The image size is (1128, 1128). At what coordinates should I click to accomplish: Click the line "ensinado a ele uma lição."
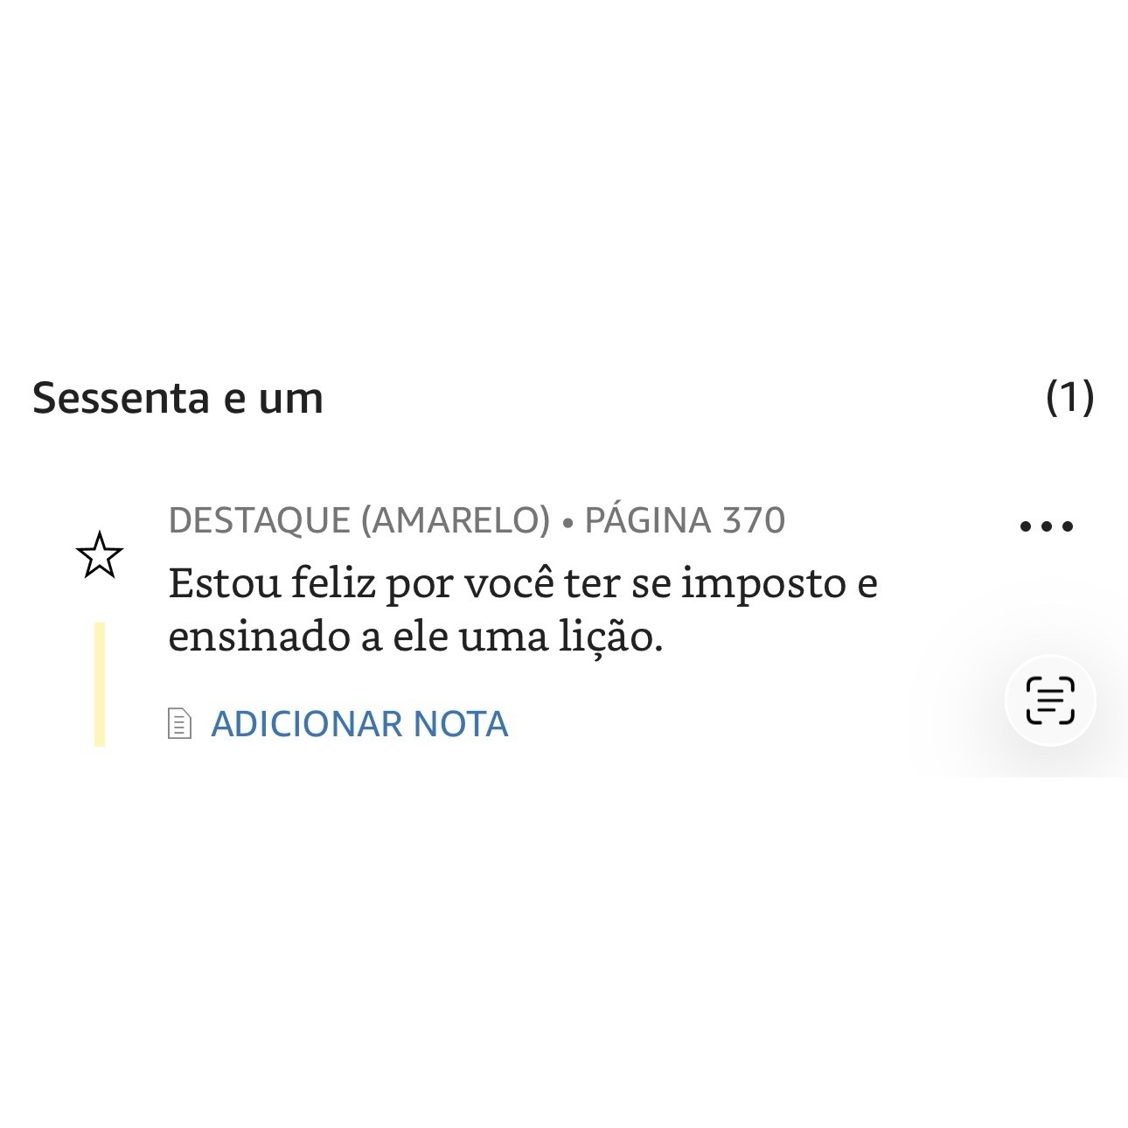point(415,637)
